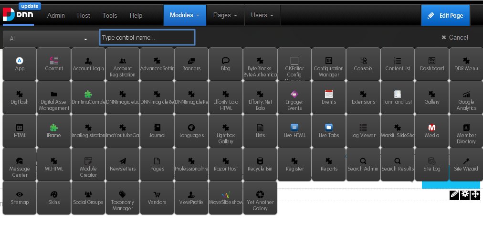483x236 pixels.
Task: Pick the Newsletters module tile
Action: coord(123,164)
